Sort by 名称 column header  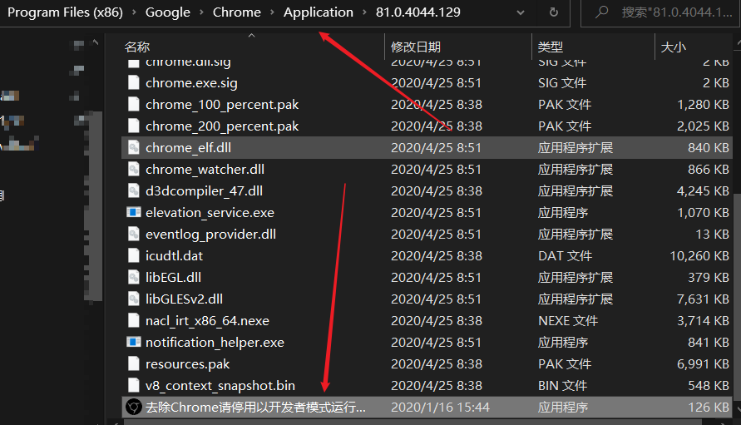(137, 47)
